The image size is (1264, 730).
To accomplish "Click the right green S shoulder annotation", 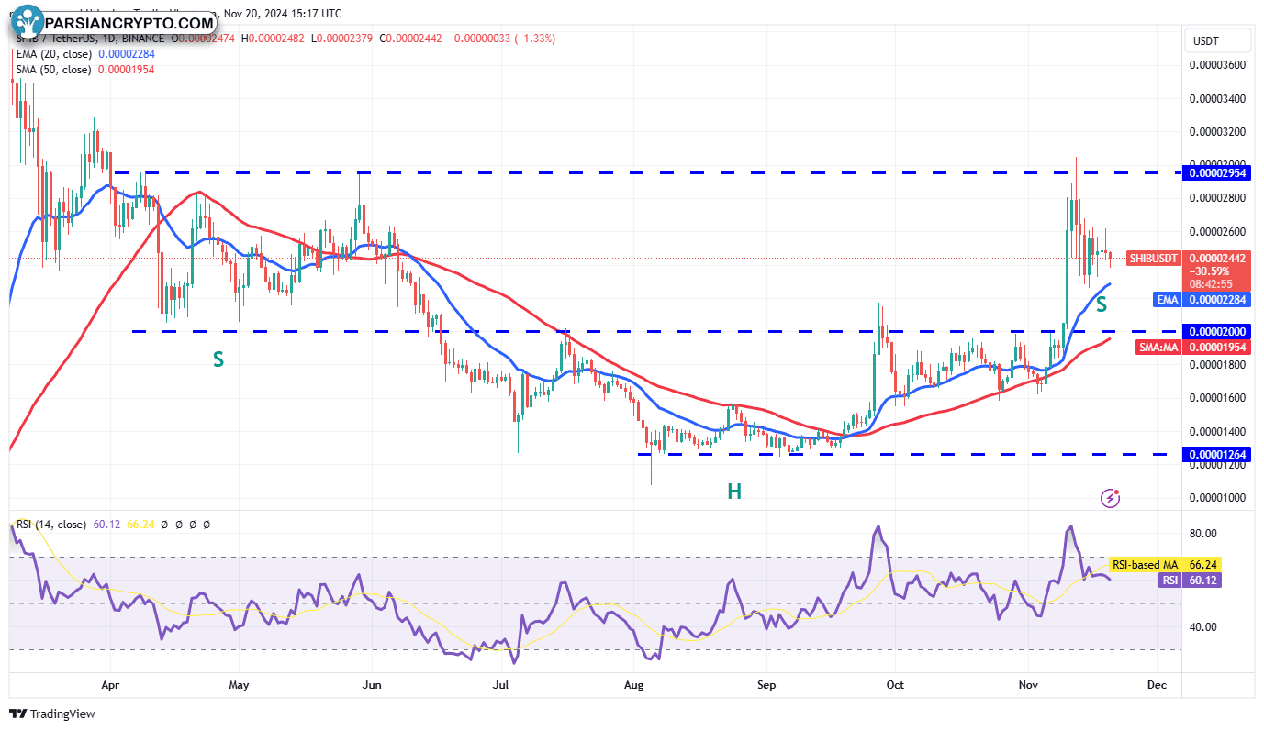I will click(x=1101, y=304).
